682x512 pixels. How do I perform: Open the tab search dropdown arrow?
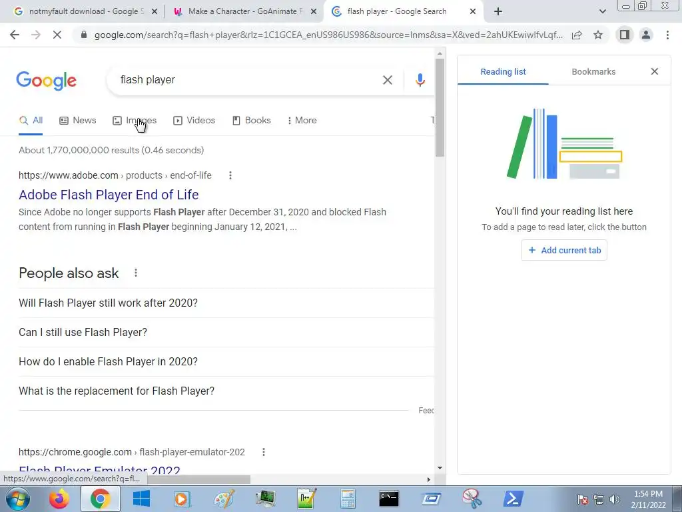[602, 11]
